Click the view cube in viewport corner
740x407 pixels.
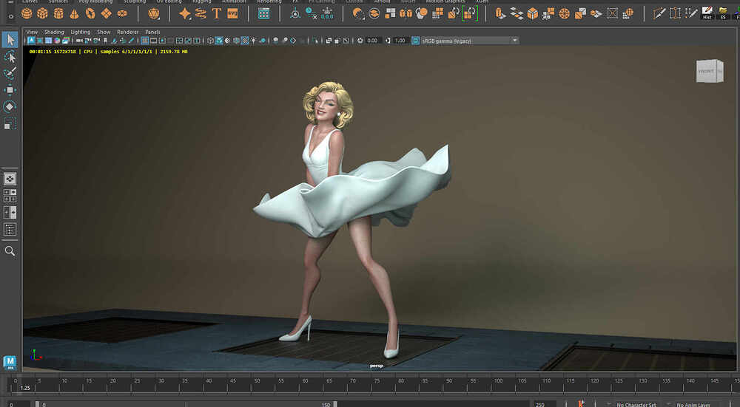pyautogui.click(x=710, y=71)
